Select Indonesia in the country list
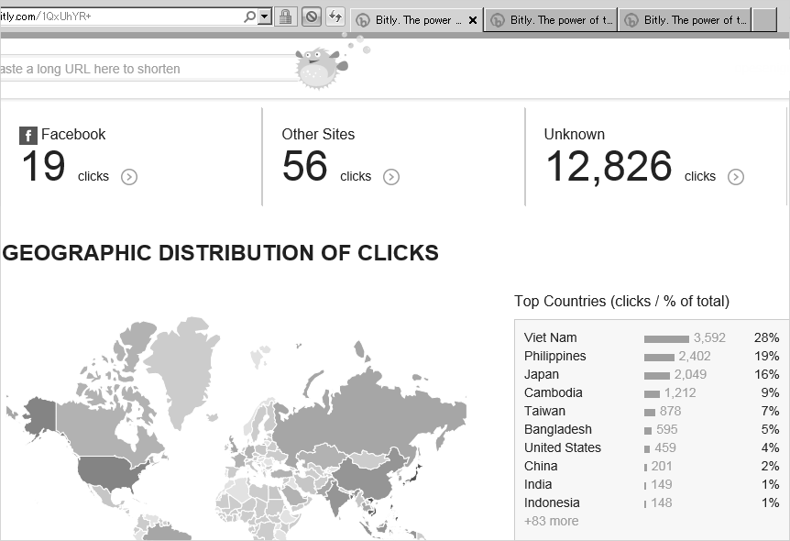The height and width of the screenshot is (541, 790). tap(552, 502)
